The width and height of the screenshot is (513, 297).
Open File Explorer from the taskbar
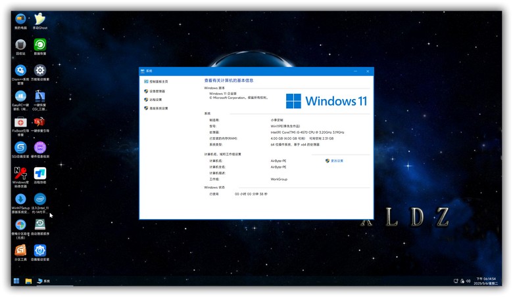[x=28, y=281]
